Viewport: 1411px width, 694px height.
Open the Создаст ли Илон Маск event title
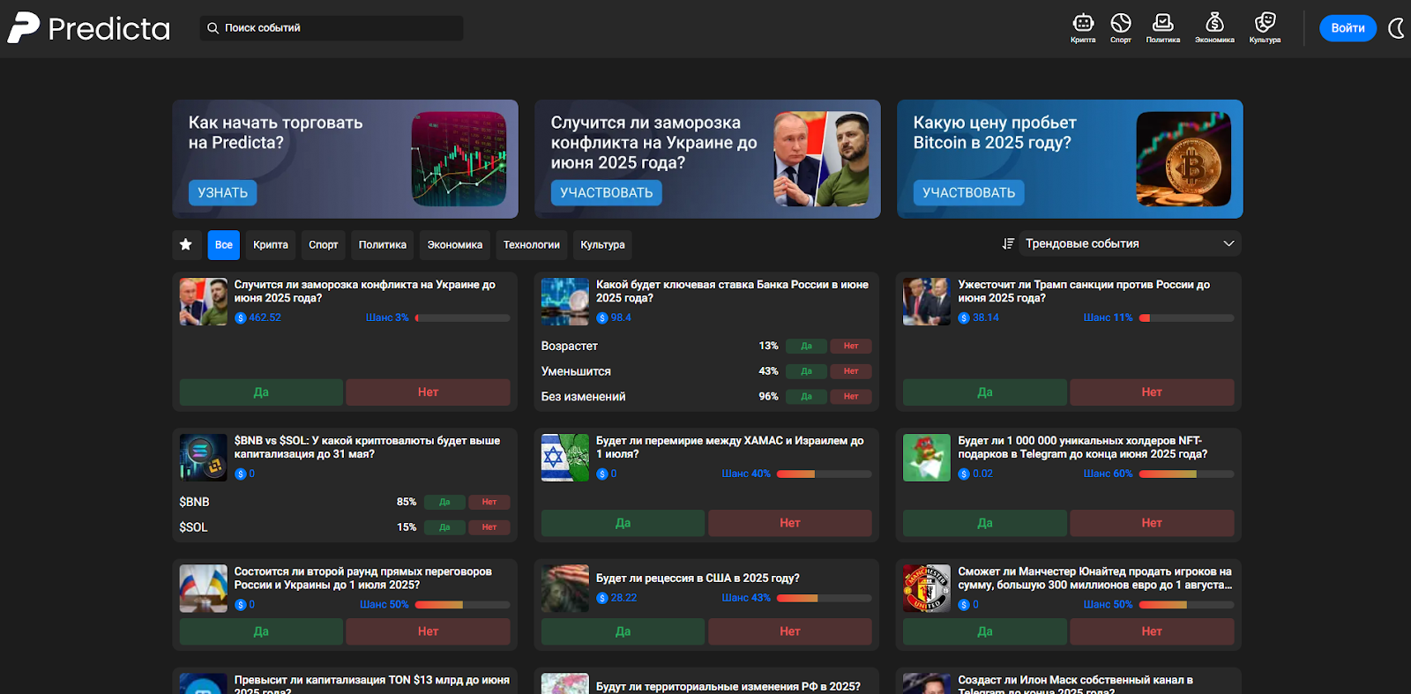pyautogui.click(x=1076, y=685)
